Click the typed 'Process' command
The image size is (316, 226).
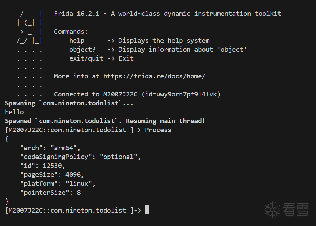(x=158, y=130)
